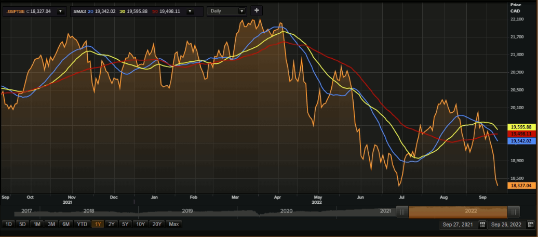Switch to the Max range
538x237 pixels.
pyautogui.click(x=174, y=225)
